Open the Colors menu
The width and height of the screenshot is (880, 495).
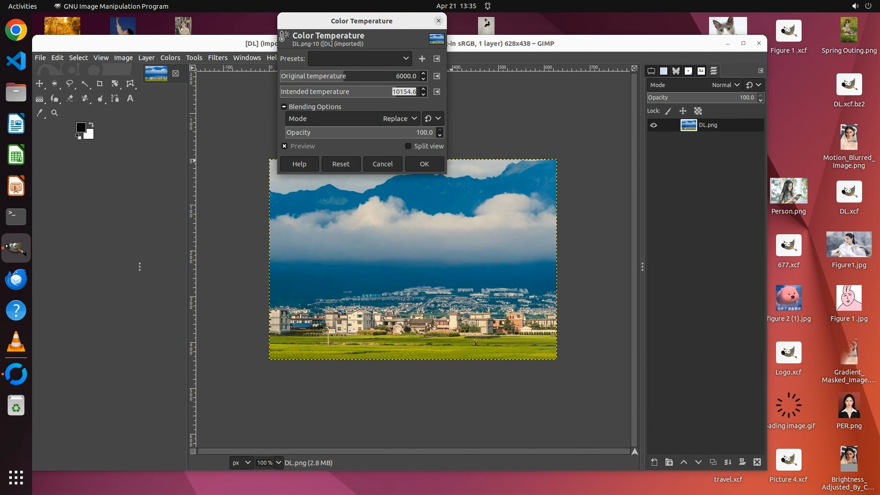170,58
